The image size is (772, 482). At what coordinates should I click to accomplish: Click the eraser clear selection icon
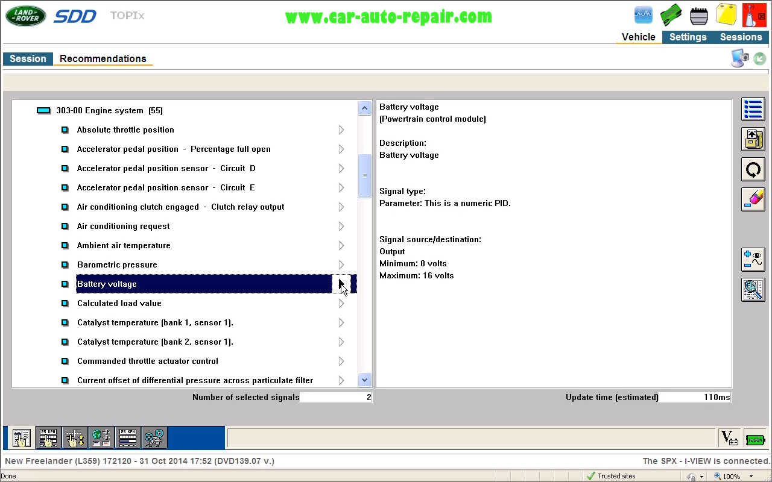tap(753, 199)
